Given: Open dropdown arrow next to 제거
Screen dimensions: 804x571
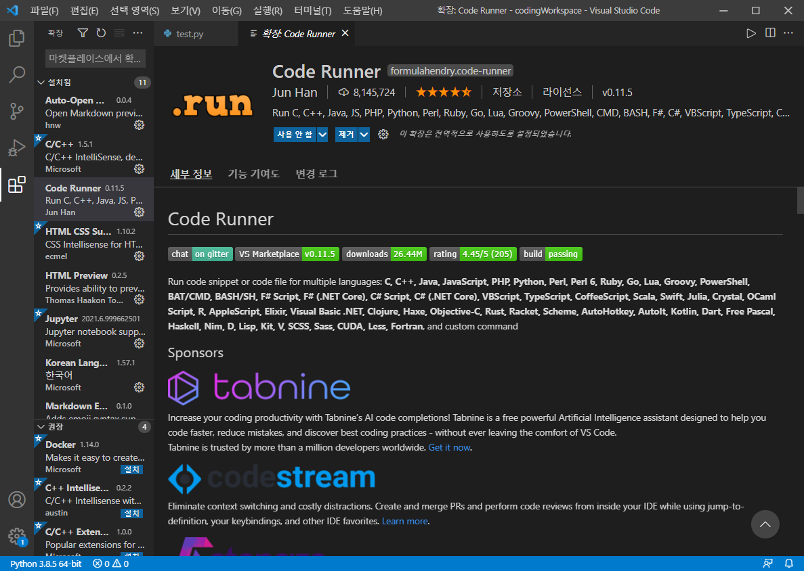Looking at the screenshot, I should [x=364, y=135].
